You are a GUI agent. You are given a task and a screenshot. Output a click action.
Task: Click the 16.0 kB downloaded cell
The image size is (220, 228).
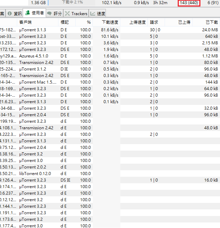(x=211, y=180)
